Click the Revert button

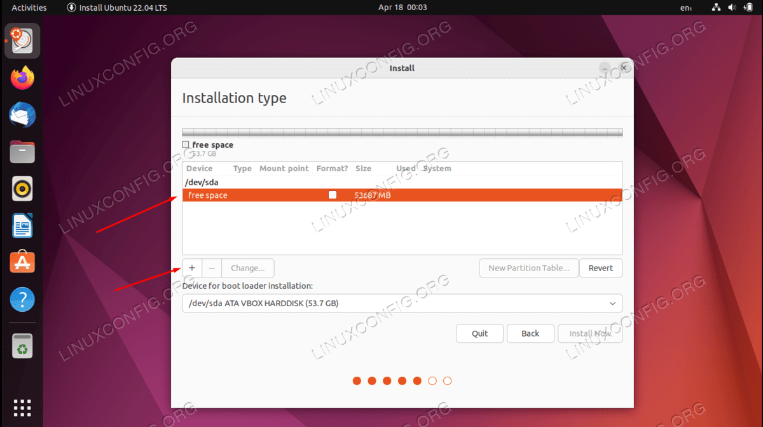[601, 268]
